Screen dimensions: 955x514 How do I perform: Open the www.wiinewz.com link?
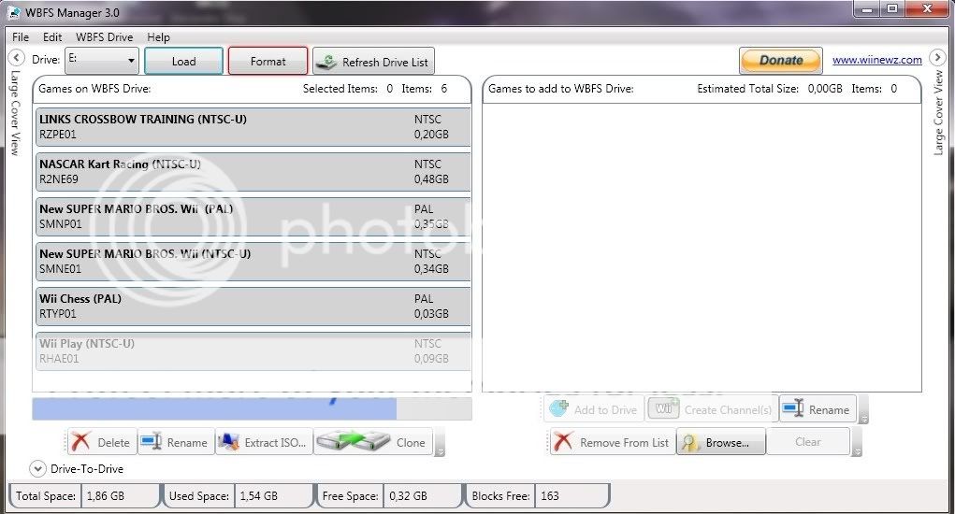pos(876,60)
